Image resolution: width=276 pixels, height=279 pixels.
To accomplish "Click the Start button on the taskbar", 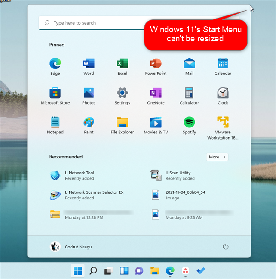I will click(78, 271).
